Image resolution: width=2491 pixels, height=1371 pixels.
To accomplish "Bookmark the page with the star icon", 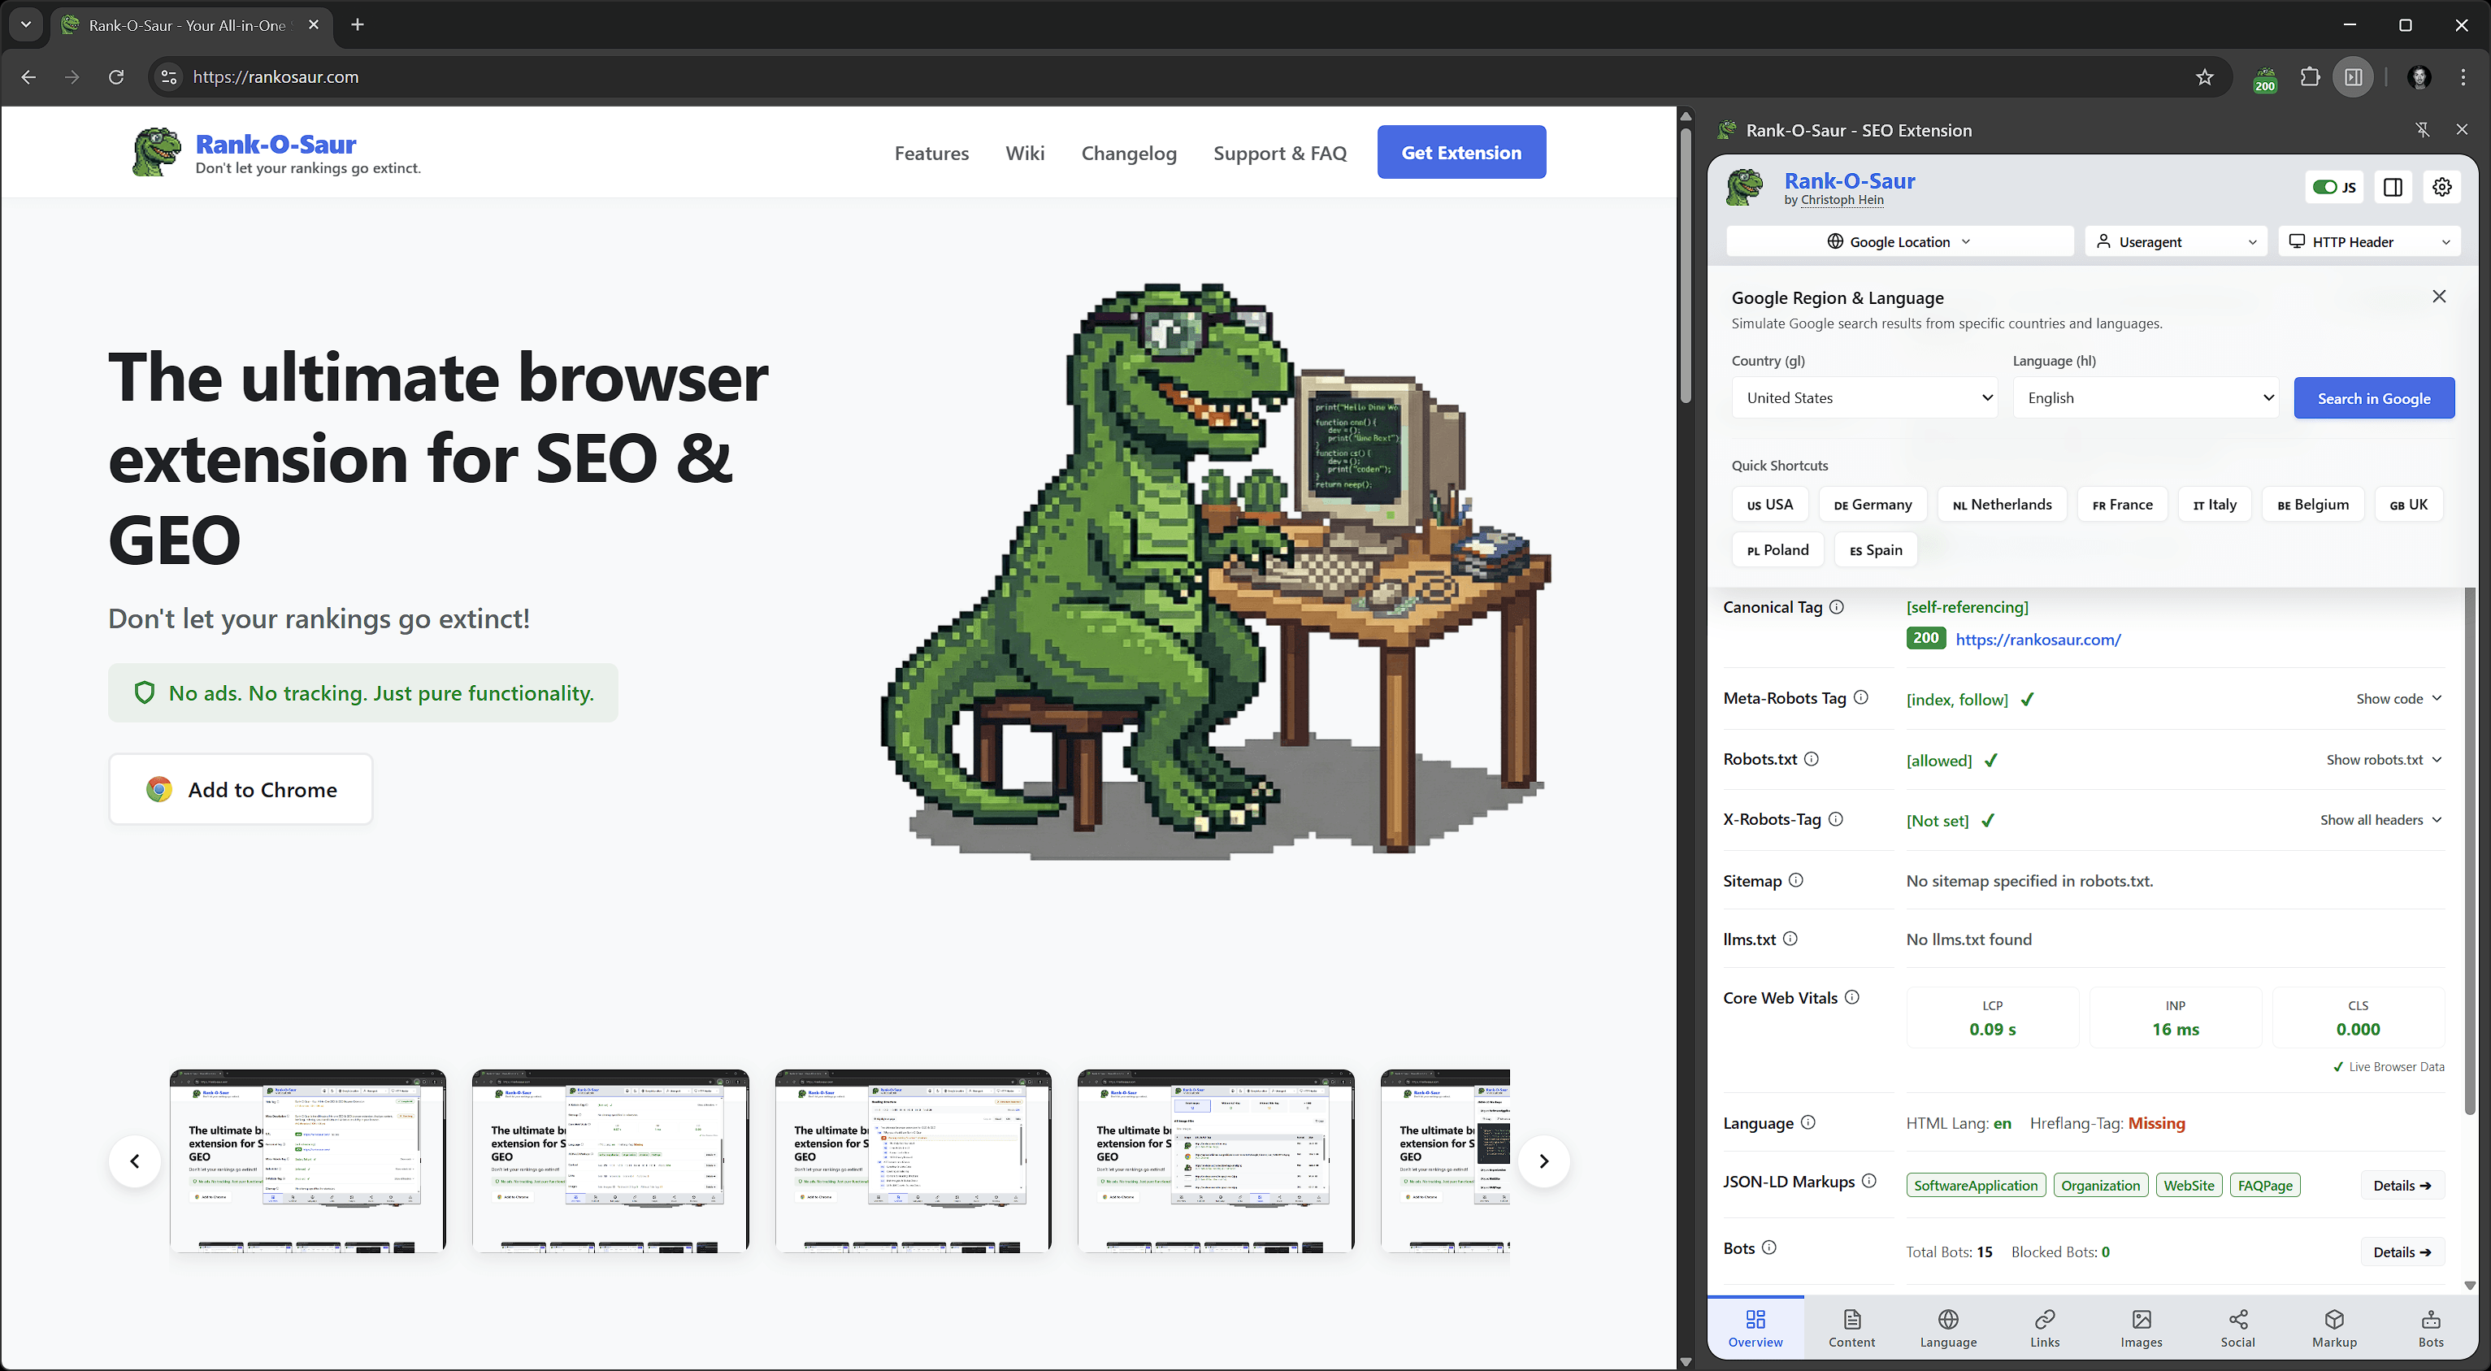I will pos(2205,77).
